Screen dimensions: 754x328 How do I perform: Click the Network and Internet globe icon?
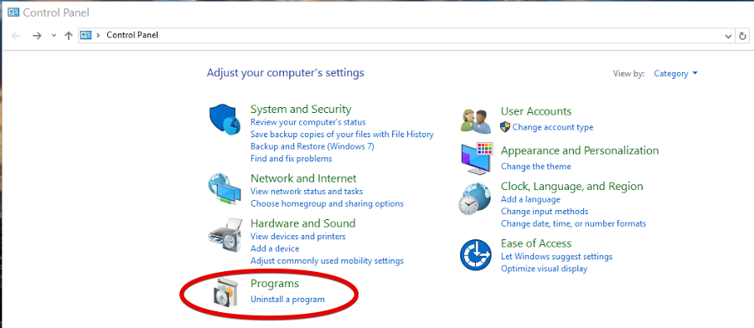pos(225,190)
